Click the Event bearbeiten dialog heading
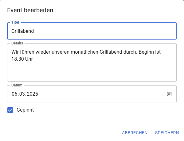 pos(30,10)
